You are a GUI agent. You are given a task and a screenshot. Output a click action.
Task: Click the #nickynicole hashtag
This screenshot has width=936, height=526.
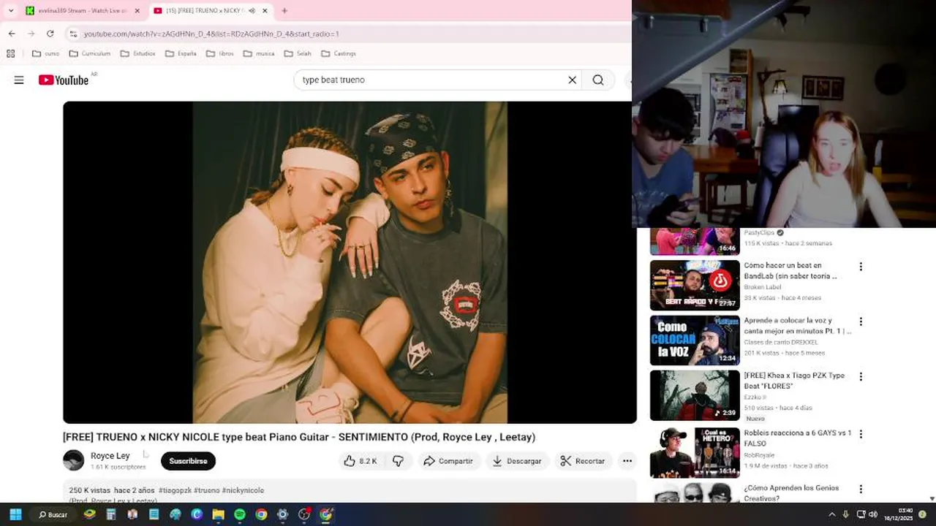pos(243,490)
